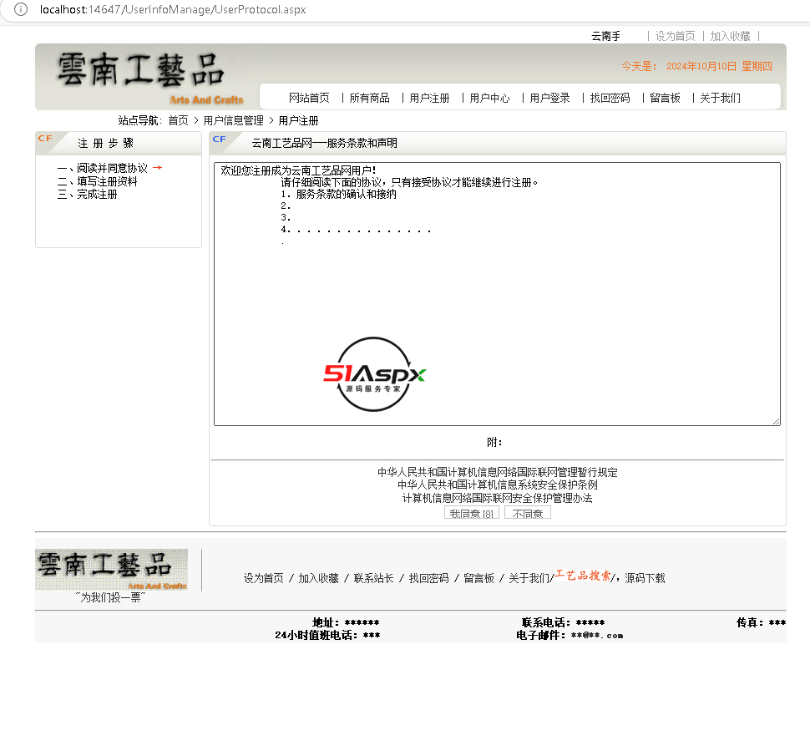Click footer link 设为首页
Image resolution: width=810 pixels, height=746 pixels.
tap(263, 578)
